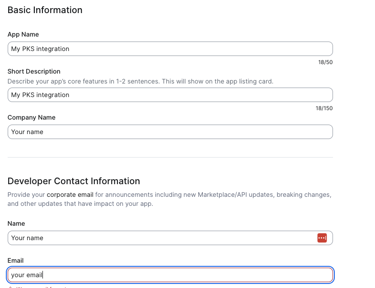
Task: Click the Name label under Developer Contact
Action: 16,223
